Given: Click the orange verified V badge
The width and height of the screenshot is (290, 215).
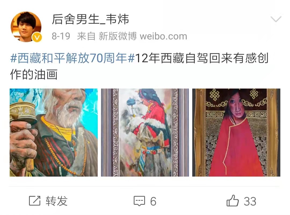Looking at the screenshot, I should [x=37, y=38].
